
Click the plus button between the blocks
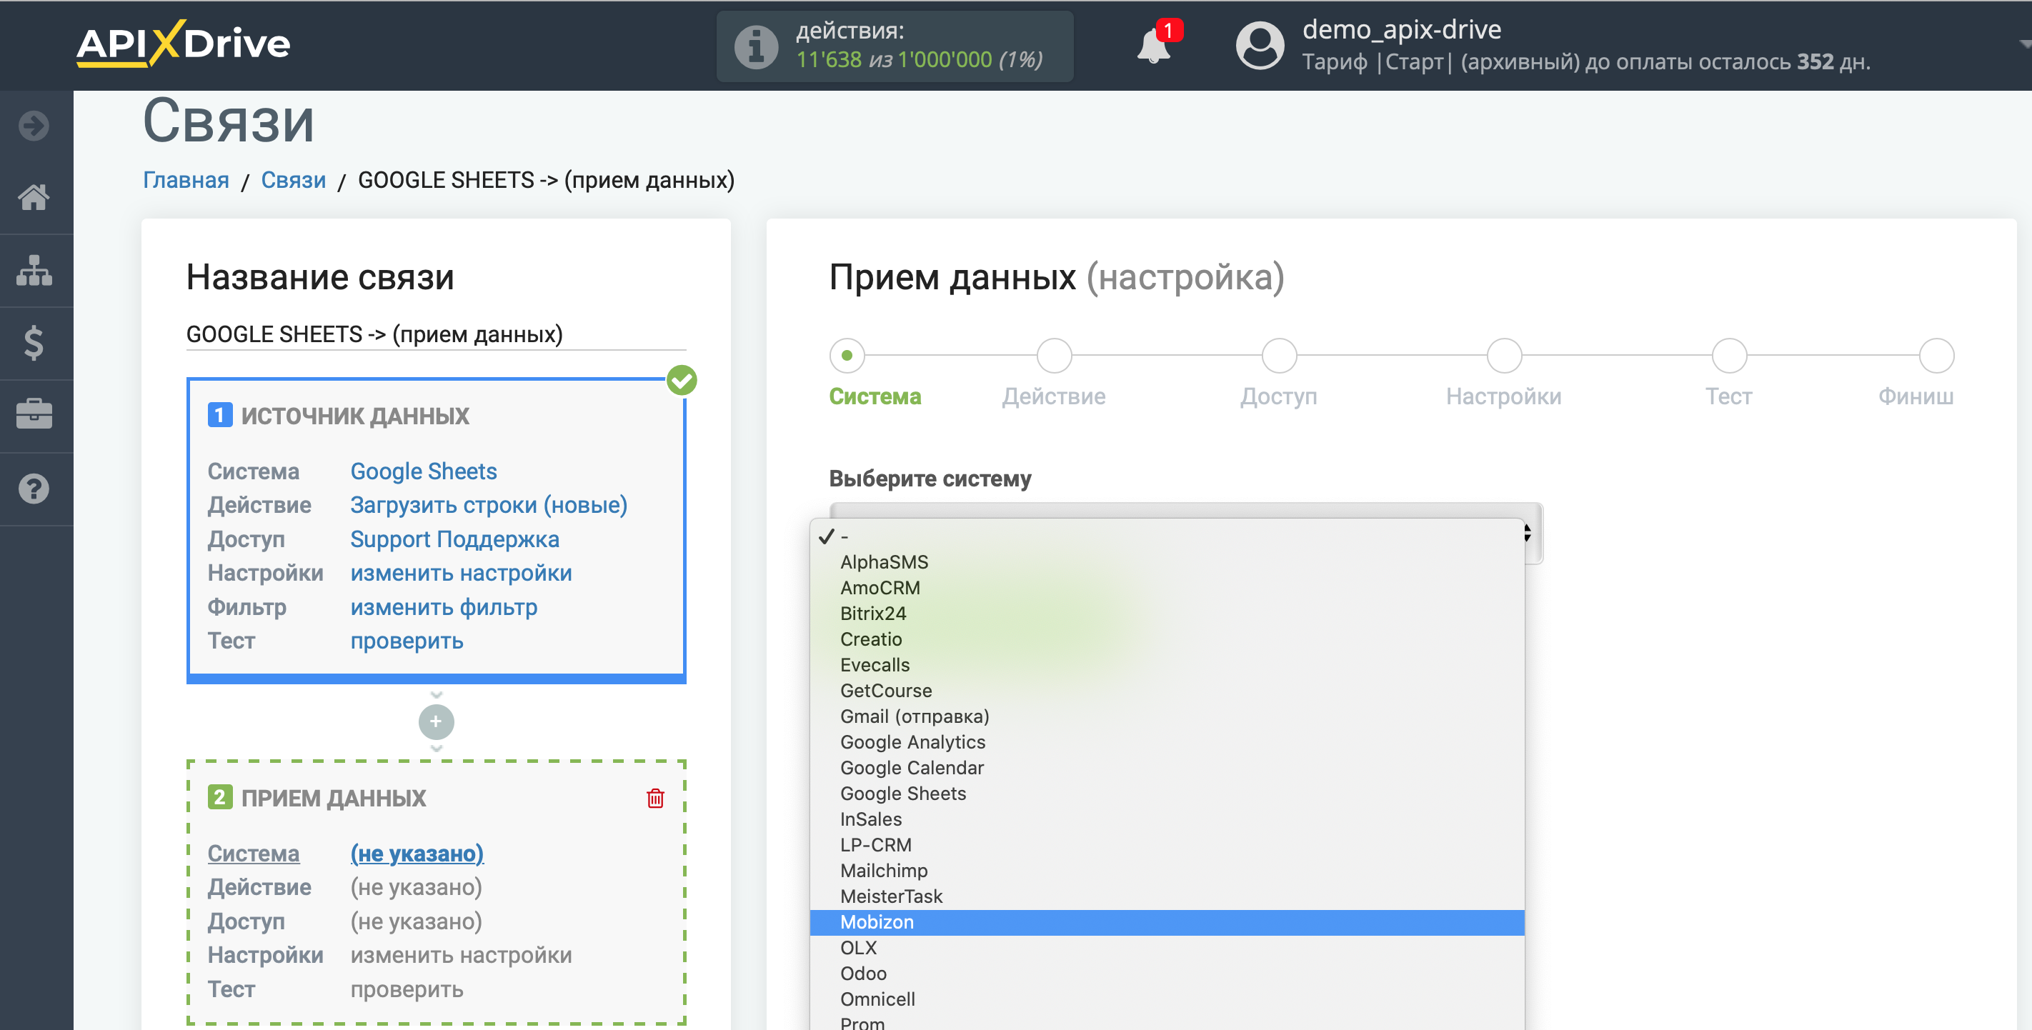click(x=437, y=721)
